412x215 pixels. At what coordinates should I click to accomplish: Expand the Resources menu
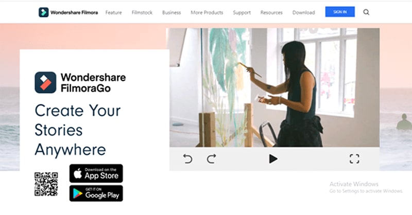(271, 12)
